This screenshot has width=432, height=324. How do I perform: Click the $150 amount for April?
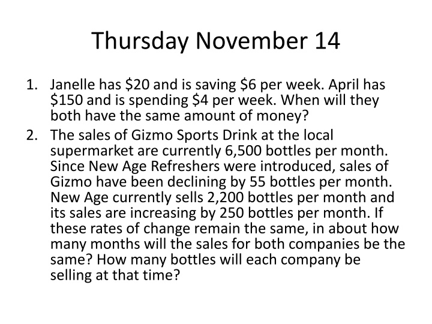[67, 100]
